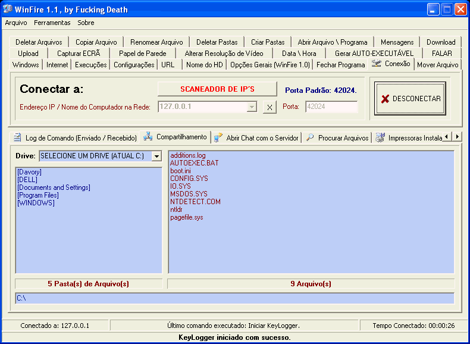
Task: Open the IP address combo box arrow
Action: tap(252, 107)
